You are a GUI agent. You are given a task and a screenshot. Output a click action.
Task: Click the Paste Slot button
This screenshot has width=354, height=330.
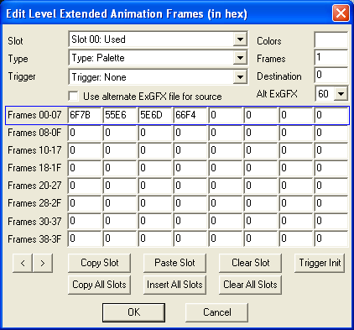pyautogui.click(x=174, y=263)
